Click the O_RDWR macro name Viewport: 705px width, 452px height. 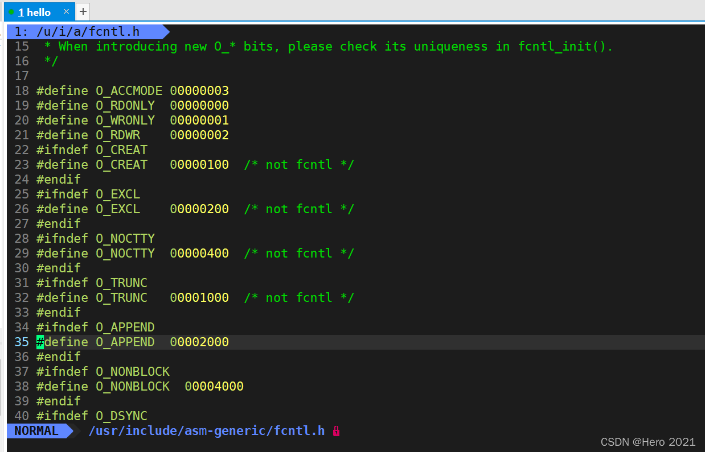click(118, 135)
